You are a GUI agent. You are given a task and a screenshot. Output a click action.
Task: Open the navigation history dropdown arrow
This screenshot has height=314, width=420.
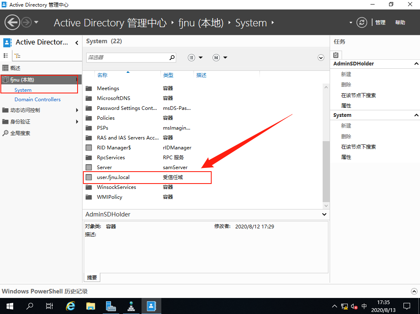(36, 22)
